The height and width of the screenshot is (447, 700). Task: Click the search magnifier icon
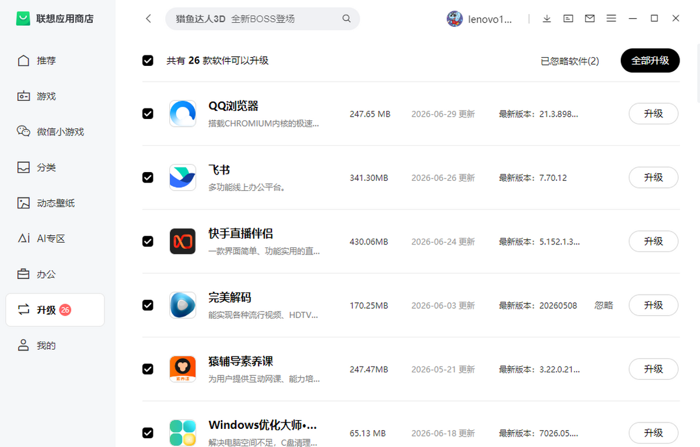(x=346, y=19)
